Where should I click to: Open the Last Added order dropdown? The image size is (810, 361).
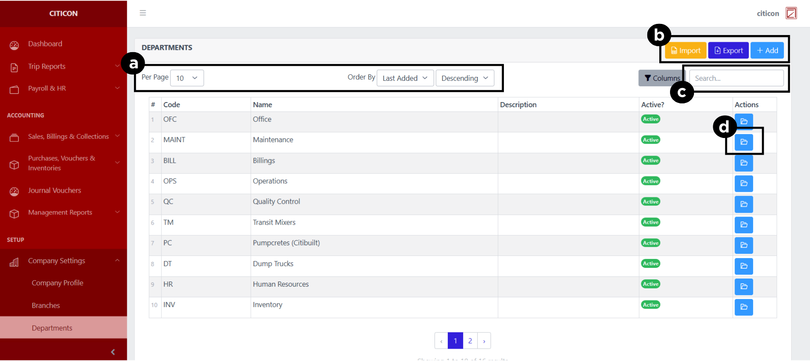[405, 78]
